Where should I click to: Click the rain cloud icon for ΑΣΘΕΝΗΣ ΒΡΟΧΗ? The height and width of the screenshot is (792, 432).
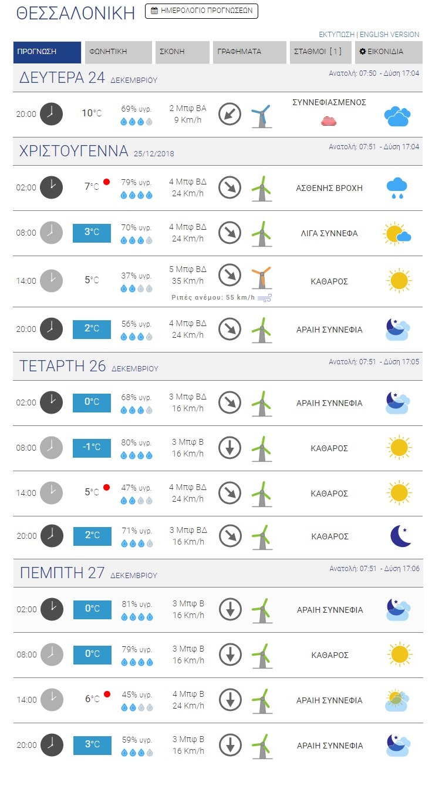click(397, 187)
